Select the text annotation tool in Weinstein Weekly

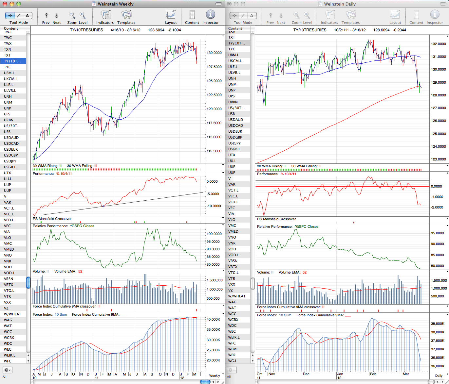(28, 15)
